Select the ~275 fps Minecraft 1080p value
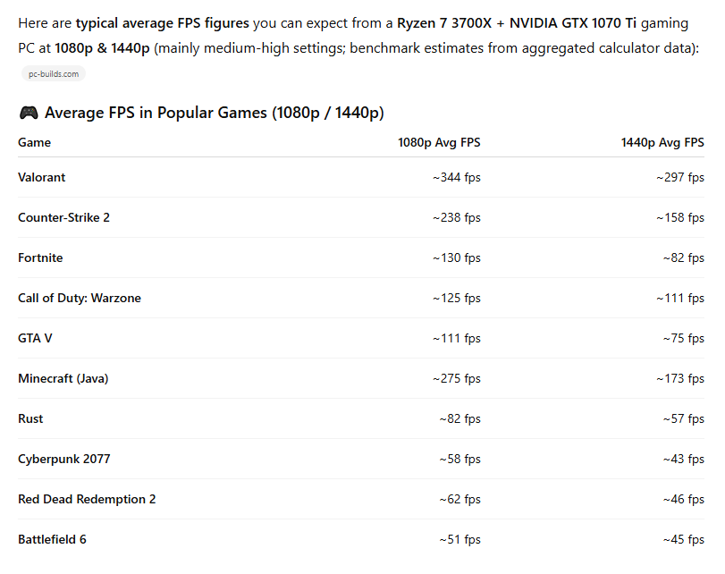The width and height of the screenshot is (725, 574). point(456,378)
